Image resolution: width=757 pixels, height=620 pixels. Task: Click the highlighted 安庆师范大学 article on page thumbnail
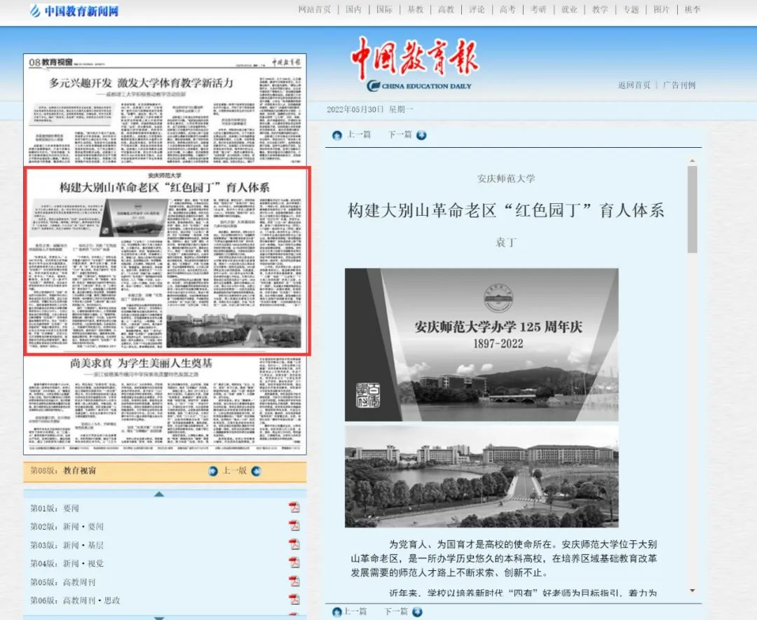click(x=167, y=261)
